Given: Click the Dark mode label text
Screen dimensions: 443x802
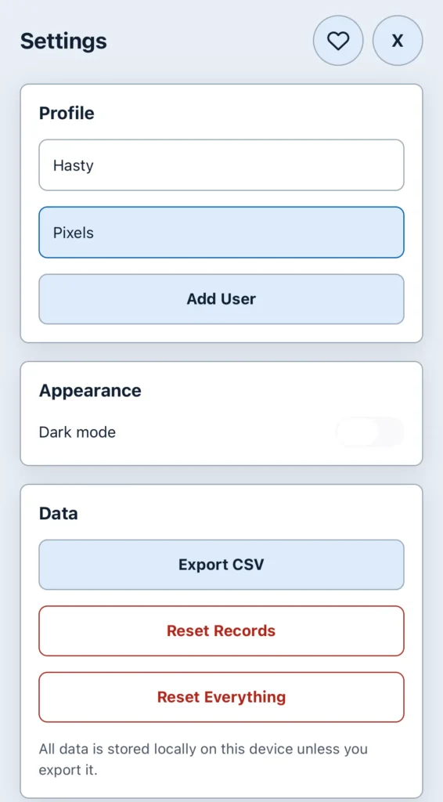Looking at the screenshot, I should [x=77, y=432].
